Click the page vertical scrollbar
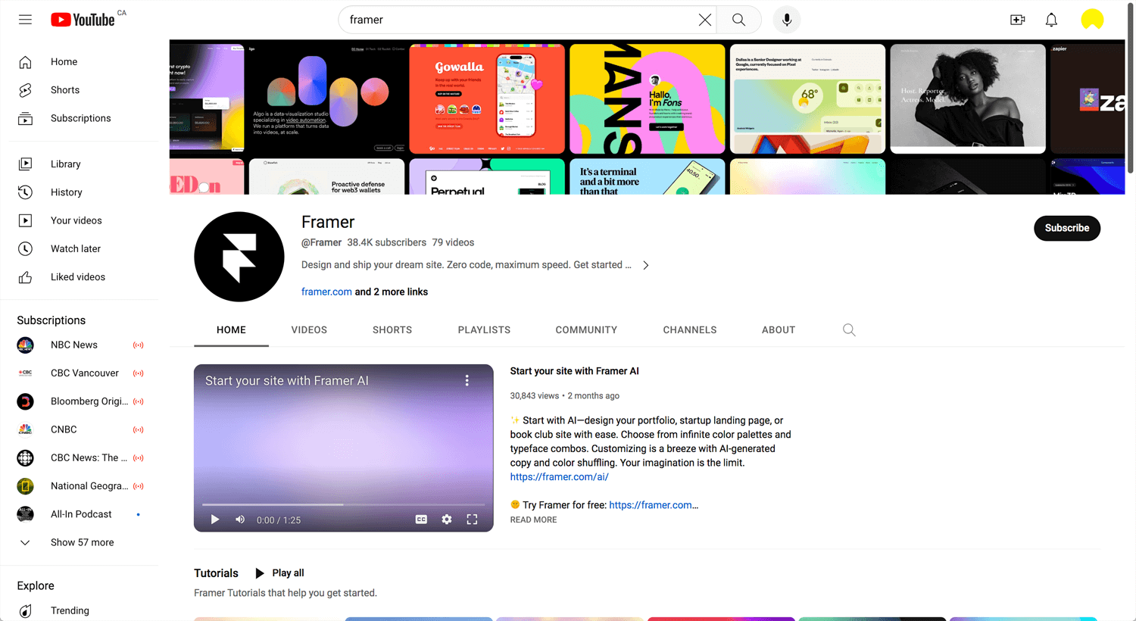The width and height of the screenshot is (1136, 621). [1130, 89]
